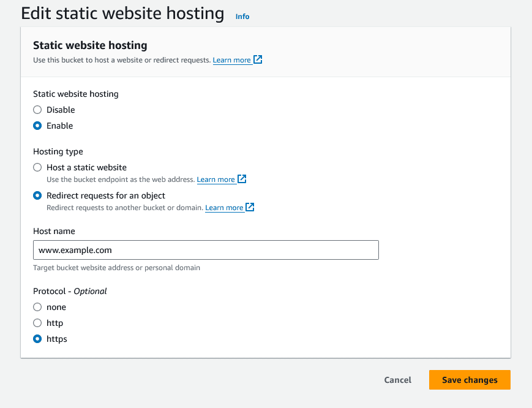Viewport: 532px width, 408px height.
Task: Click external link icon next to hosting type Learn more
Action: [241, 179]
